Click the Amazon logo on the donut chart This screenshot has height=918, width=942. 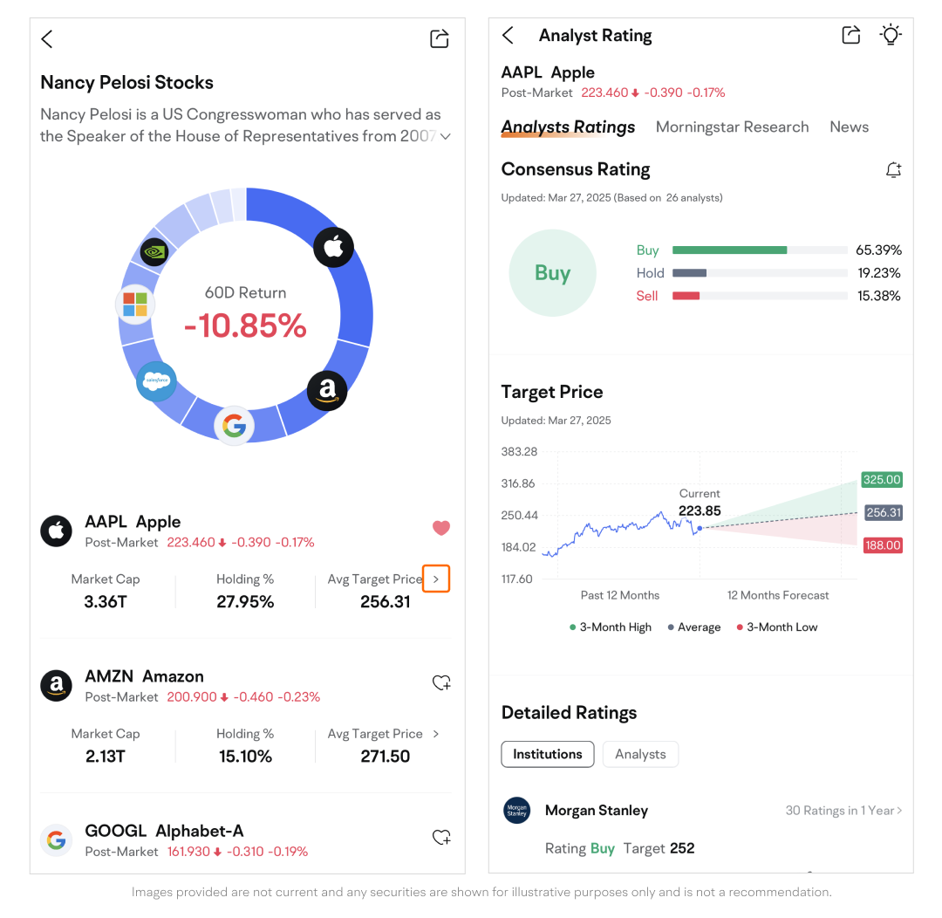tap(327, 390)
